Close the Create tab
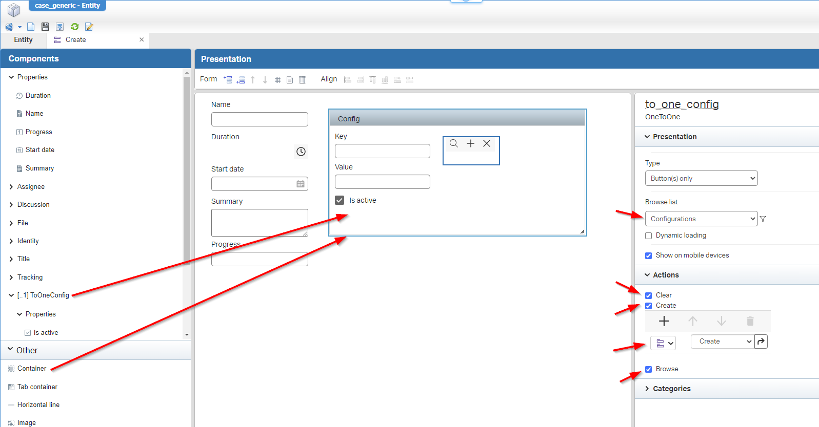This screenshot has height=427, width=819. point(142,40)
